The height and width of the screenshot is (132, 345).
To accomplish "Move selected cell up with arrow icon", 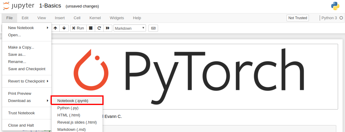I will (55, 28).
